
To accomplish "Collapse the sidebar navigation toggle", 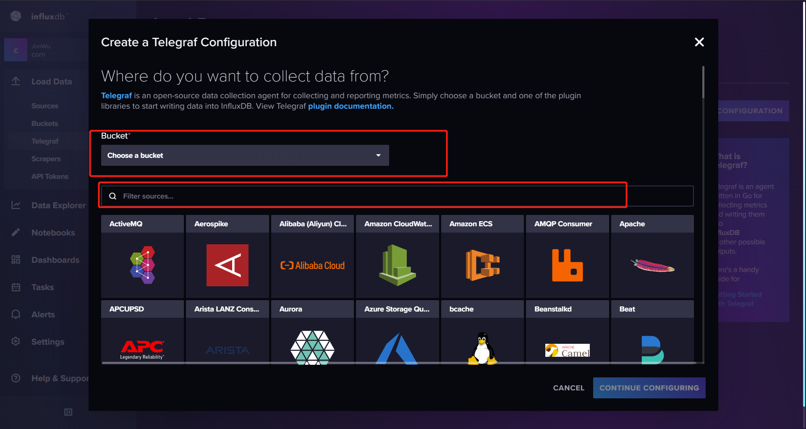I will pyautogui.click(x=68, y=412).
